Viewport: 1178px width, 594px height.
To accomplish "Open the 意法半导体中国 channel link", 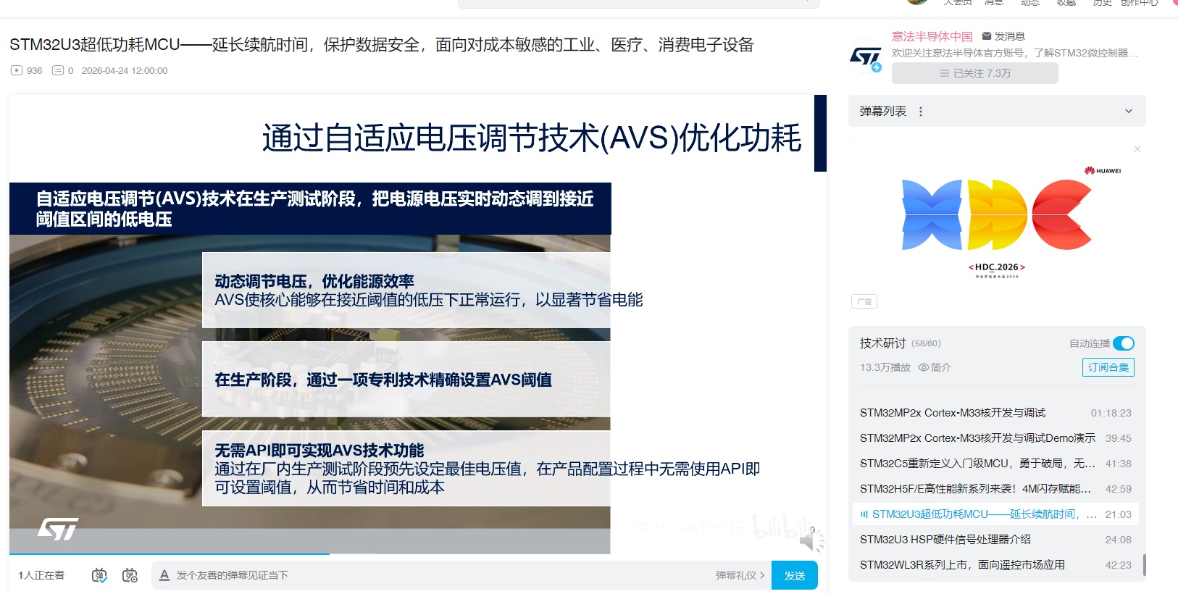I will click(932, 36).
